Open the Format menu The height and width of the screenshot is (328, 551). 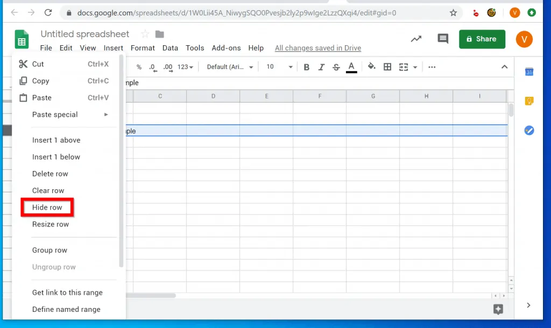[x=143, y=48]
